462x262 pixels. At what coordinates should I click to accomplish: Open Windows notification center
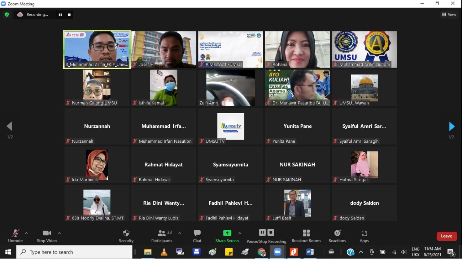[451, 252]
